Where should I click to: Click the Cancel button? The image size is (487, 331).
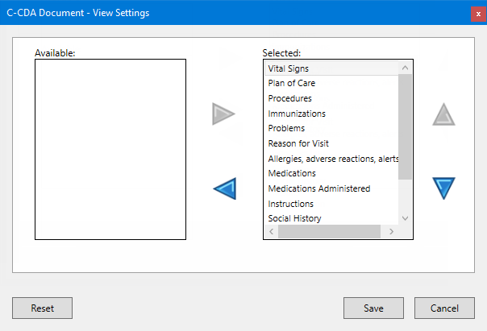[x=444, y=308]
